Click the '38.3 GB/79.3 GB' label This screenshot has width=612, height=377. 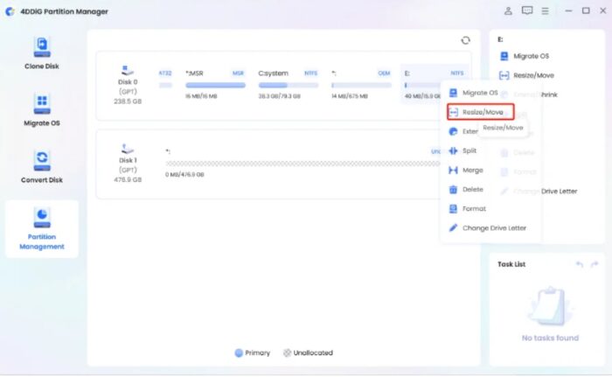click(279, 96)
